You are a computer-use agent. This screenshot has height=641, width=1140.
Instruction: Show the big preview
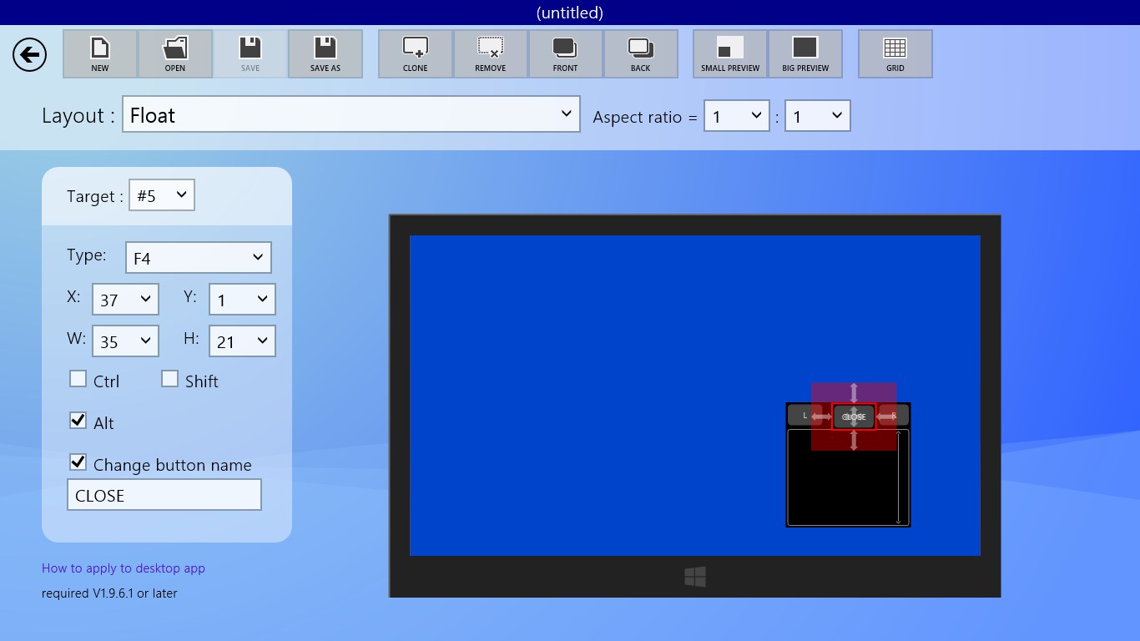tap(805, 54)
